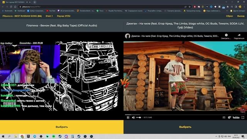
Task: Pause the YouTube video
Action: pos(128,117)
